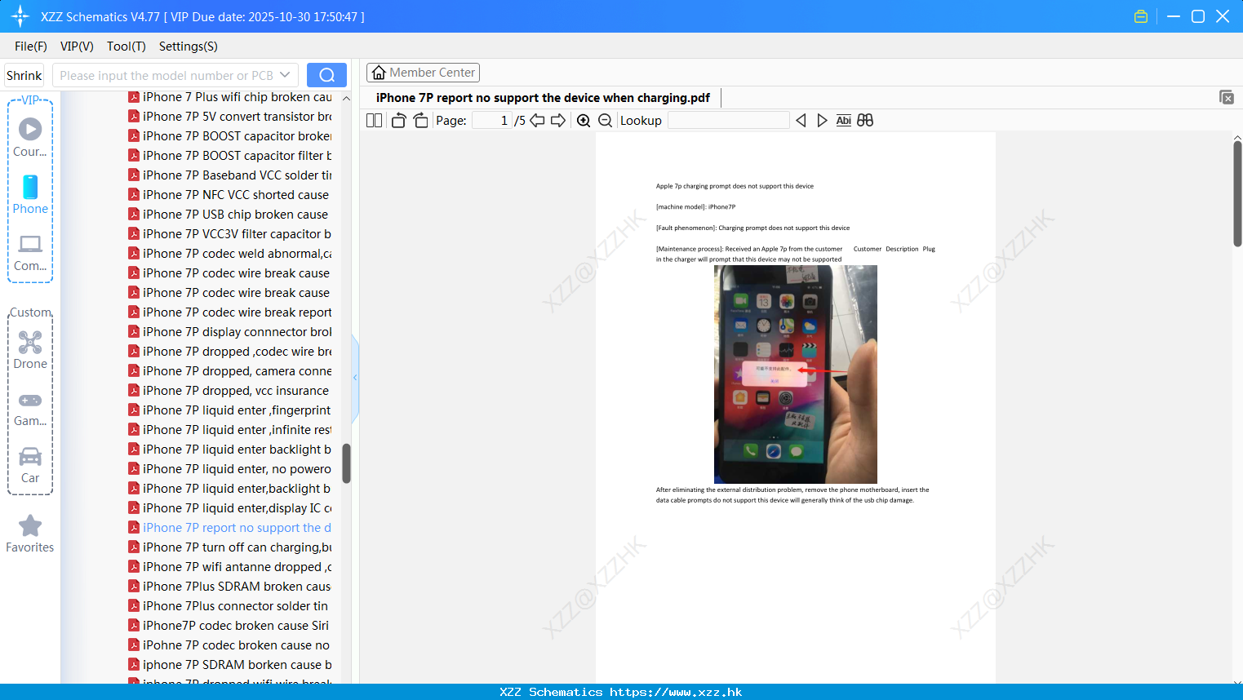Open iPhone 7P dropped, vcc insurance file
The image size is (1243, 700).
[x=230, y=391]
